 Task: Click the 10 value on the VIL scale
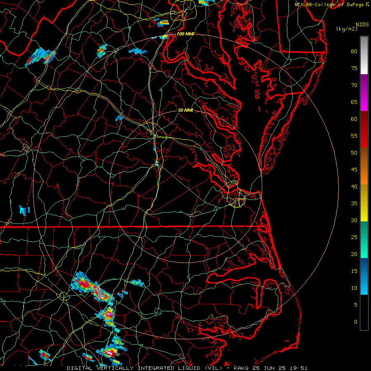click(354, 288)
